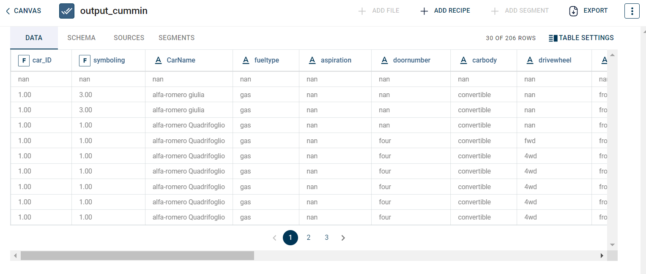Open the three-dot more options menu
The height and width of the screenshot is (274, 646).
(632, 11)
